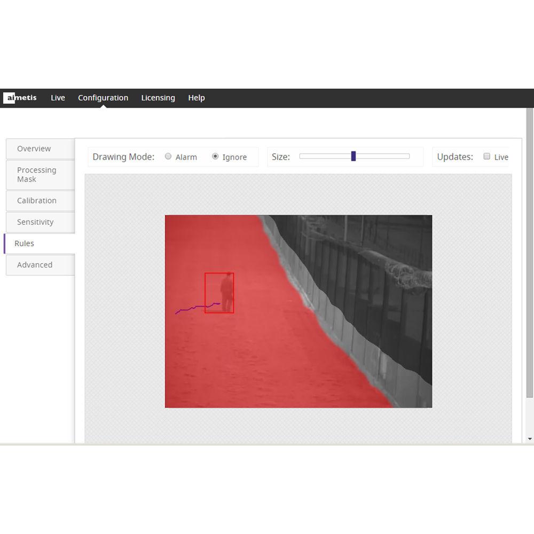534x534 pixels.
Task: Enable the Live updates checkbox
Action: (486, 156)
